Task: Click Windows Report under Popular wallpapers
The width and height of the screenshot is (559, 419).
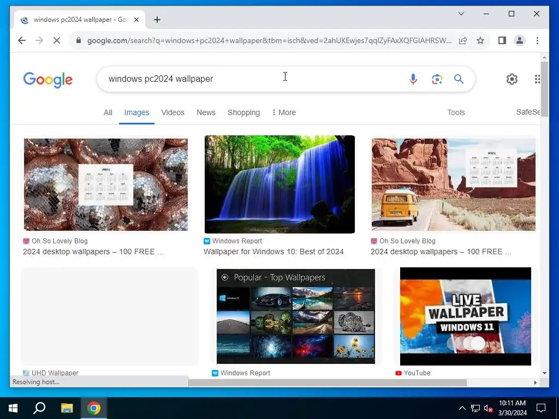Action: pos(245,373)
